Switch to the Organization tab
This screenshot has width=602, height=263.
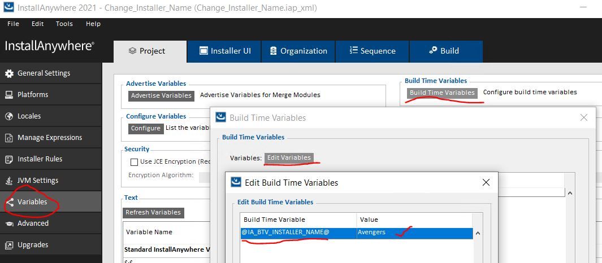point(298,51)
